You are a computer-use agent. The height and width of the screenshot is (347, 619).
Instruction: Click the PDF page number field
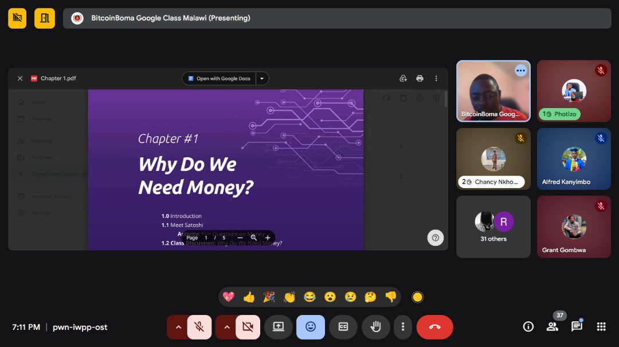pyautogui.click(x=206, y=237)
